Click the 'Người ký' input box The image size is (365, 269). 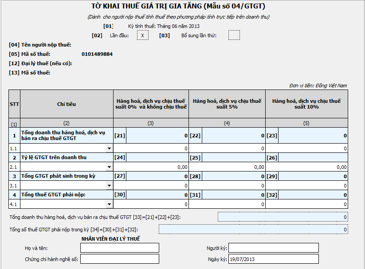tap(274, 248)
